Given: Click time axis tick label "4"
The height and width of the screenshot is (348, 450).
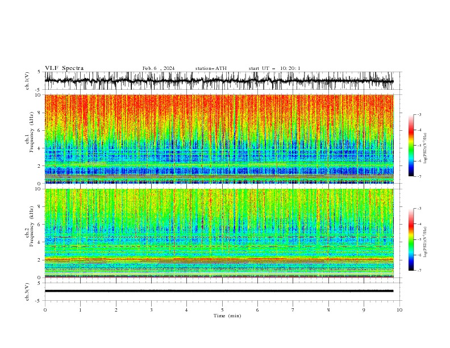Looking at the screenshot, I should click(x=186, y=310).
